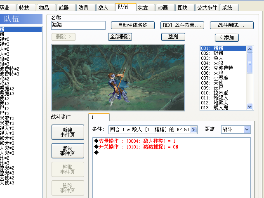Viewport: 264px width, 198px height.
Task: Open the [ED] 战斗背景 dialog
Action: click(x=182, y=25)
